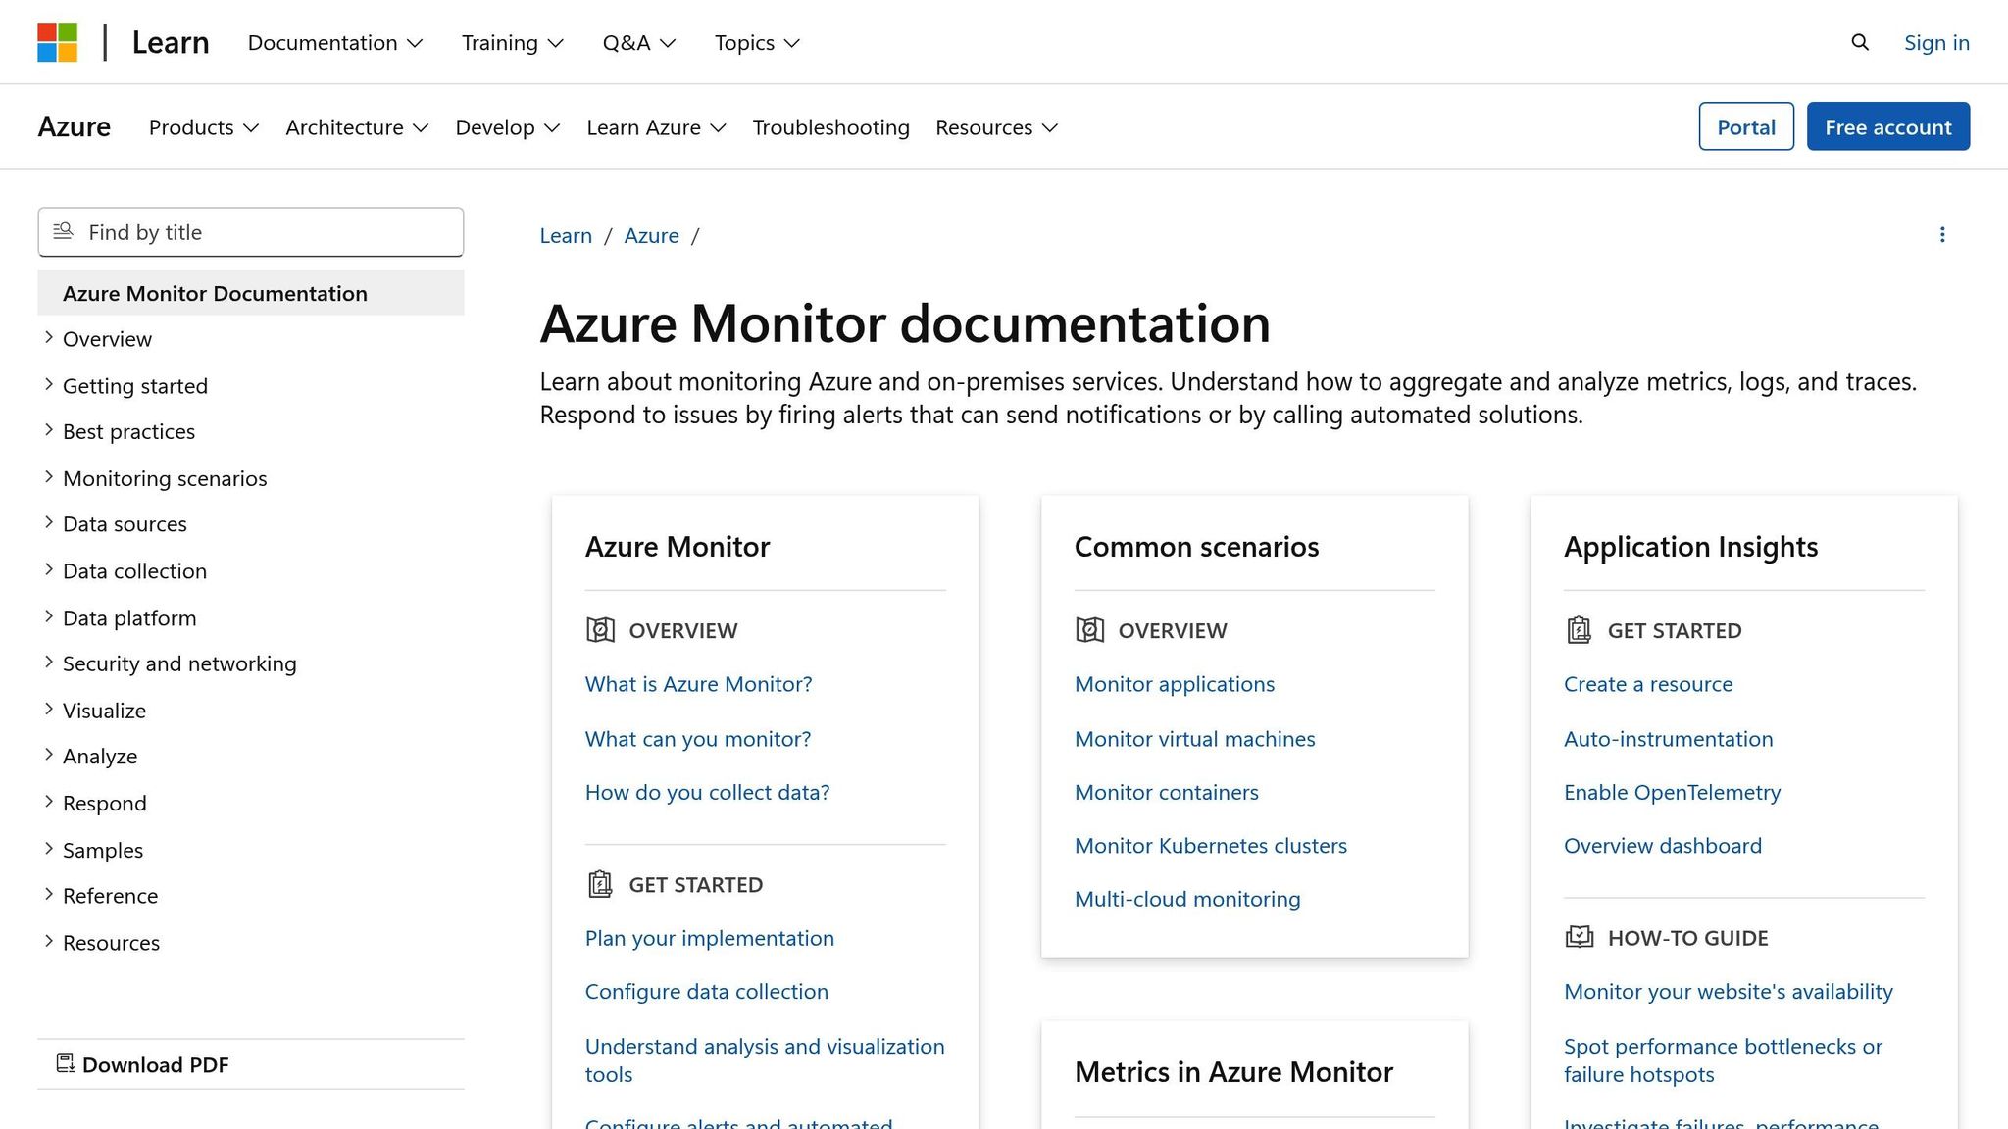
Task: Click the Get Started icon under Application Insights
Action: 1579,630
